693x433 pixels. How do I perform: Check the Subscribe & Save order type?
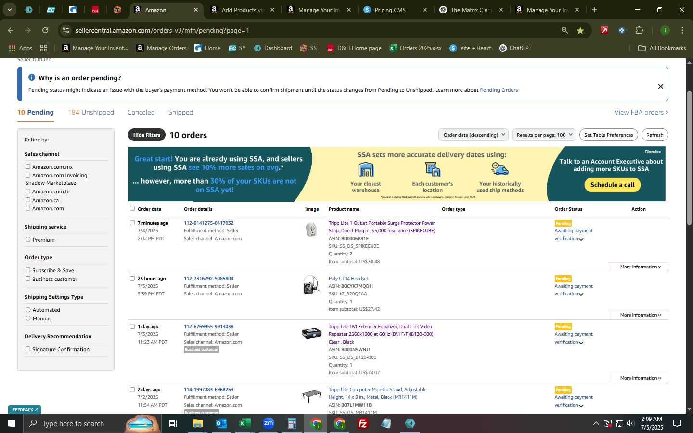pyautogui.click(x=28, y=270)
